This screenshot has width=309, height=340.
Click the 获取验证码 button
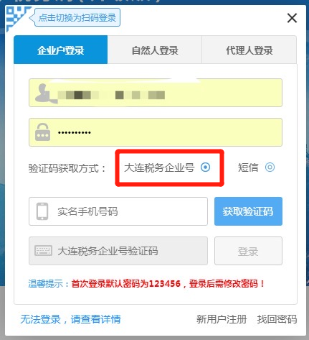tap(248, 211)
